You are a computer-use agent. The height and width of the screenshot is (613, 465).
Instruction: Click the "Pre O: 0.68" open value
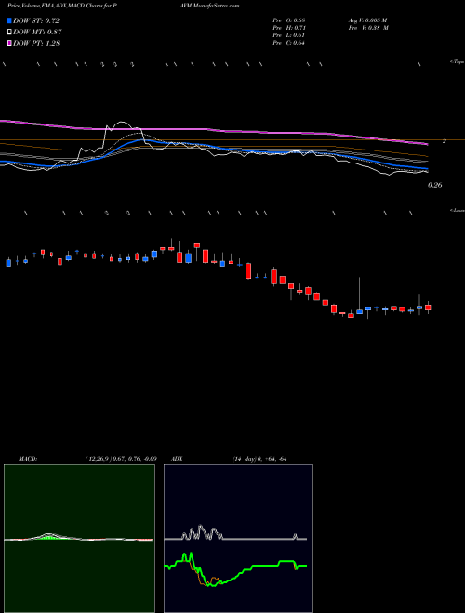point(289,20)
